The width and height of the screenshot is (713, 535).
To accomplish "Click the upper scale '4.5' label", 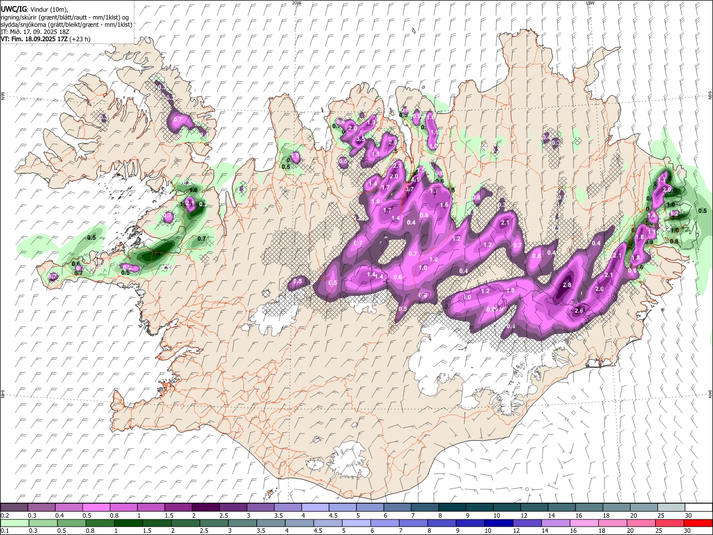I will [333, 515].
